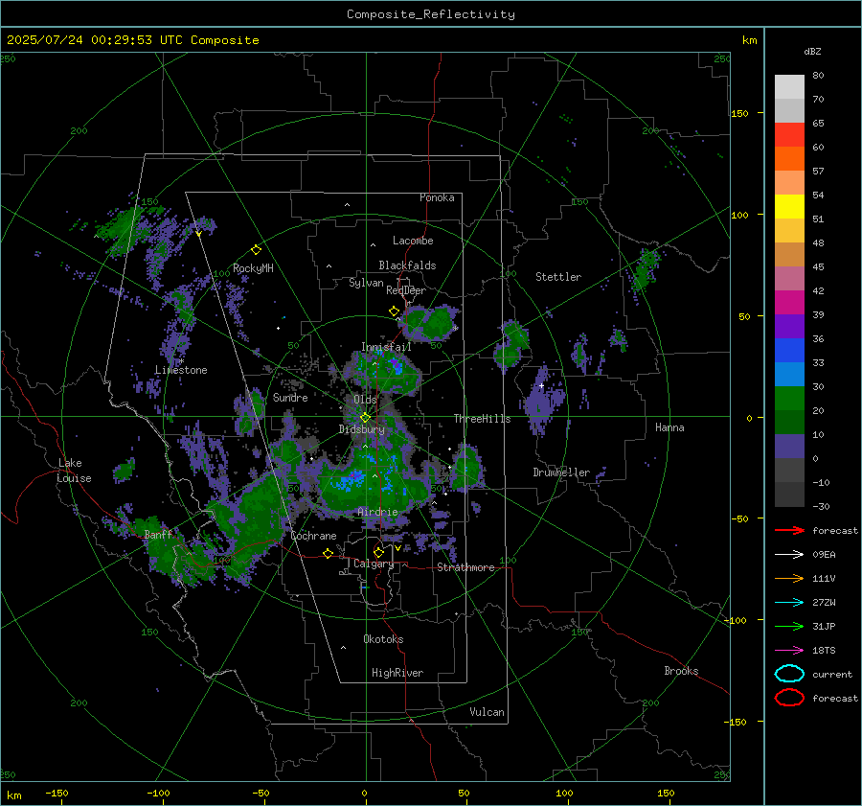Viewport: 862px width, 806px height.
Task: Click the yellow diamond marker below RedDeer
Action: pyautogui.click(x=394, y=311)
